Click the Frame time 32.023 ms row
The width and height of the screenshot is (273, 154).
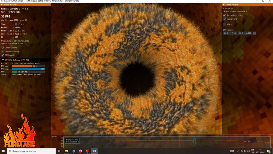click(x=13, y=31)
